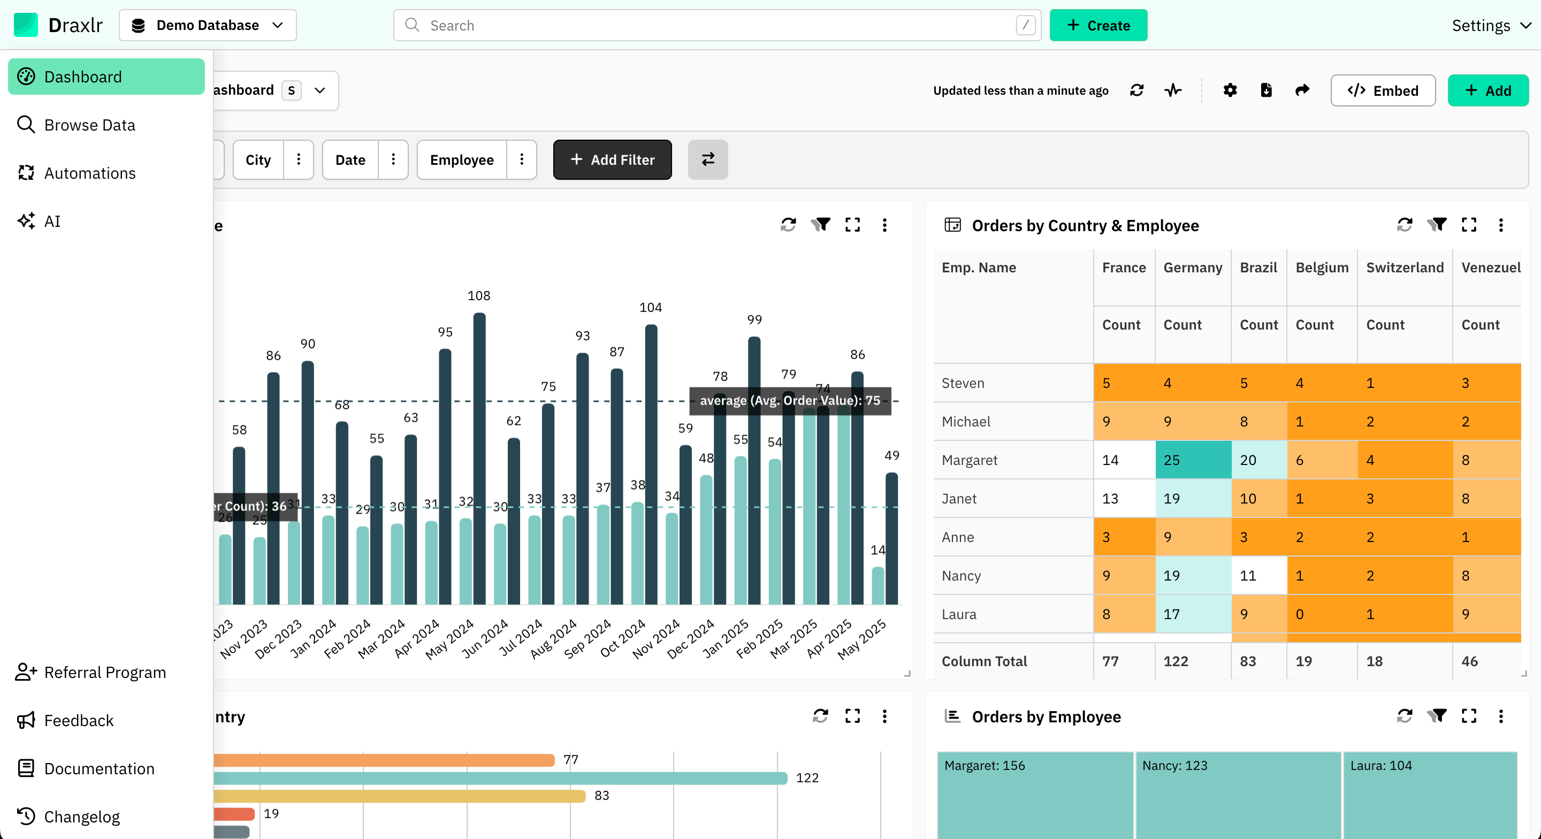
Task: Refresh the Orders by Employee widget
Action: pos(1405,716)
